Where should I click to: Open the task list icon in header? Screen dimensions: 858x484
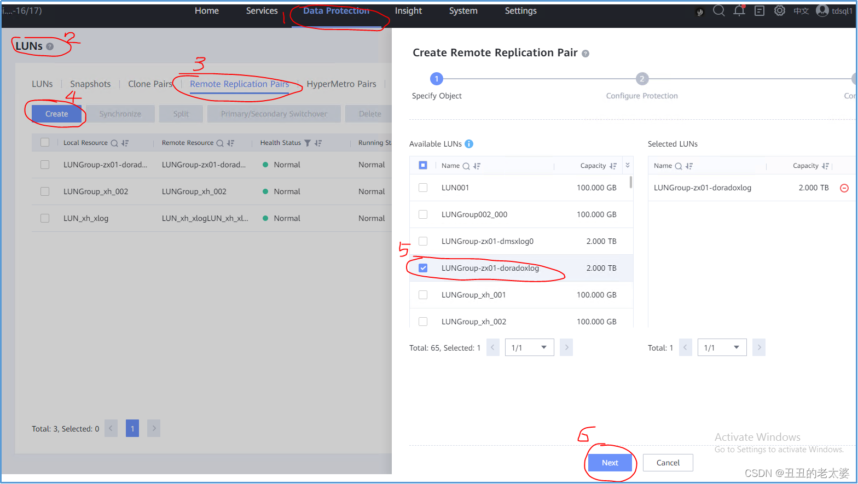(760, 11)
